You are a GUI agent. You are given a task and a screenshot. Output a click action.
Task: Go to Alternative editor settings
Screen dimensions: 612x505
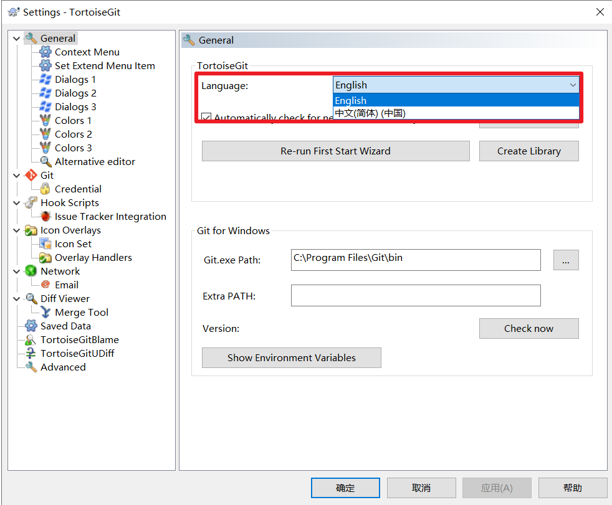[x=95, y=161]
